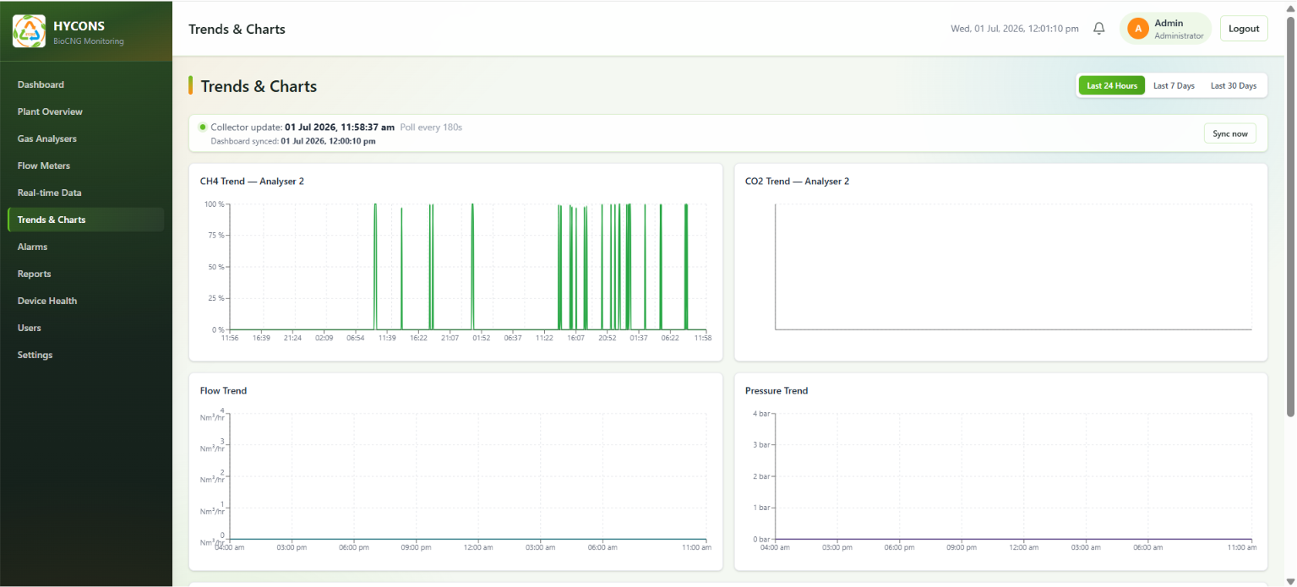Click the vertical page scrollbar
The image size is (1297, 587).
[x=1289, y=215]
